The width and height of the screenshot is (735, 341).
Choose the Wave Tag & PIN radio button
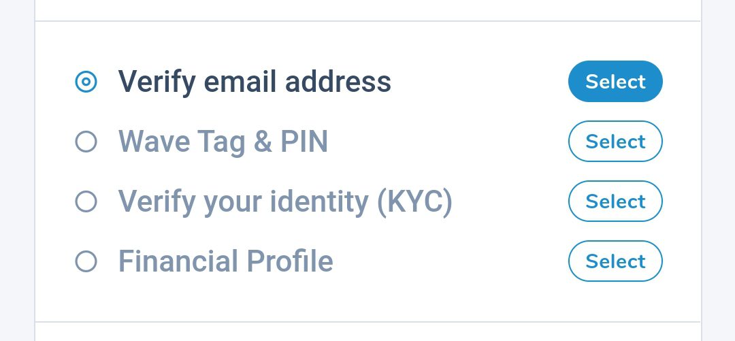click(86, 142)
